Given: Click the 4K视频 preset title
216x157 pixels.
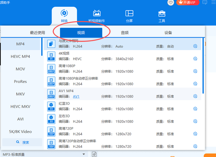Looking at the screenshot, I should click(x=64, y=53).
